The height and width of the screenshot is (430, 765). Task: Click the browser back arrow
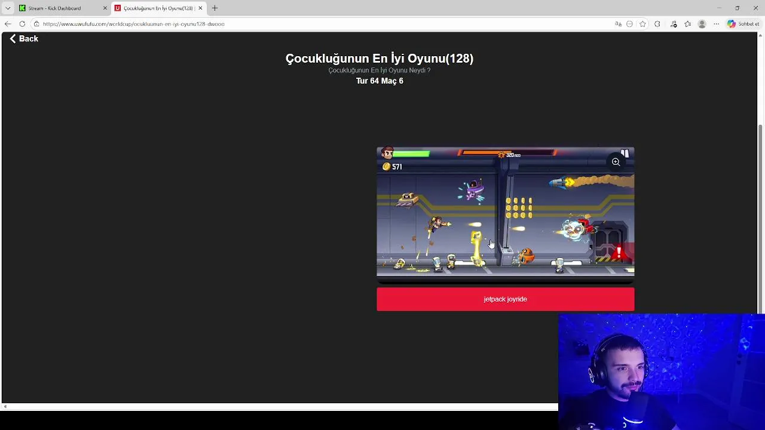pos(8,24)
